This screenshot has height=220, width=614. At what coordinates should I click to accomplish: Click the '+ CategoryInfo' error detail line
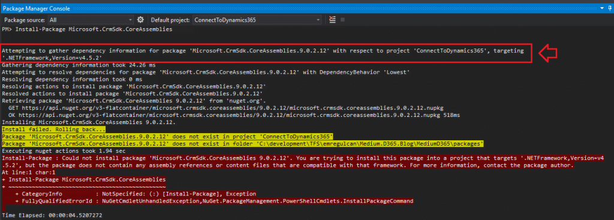click(136, 194)
